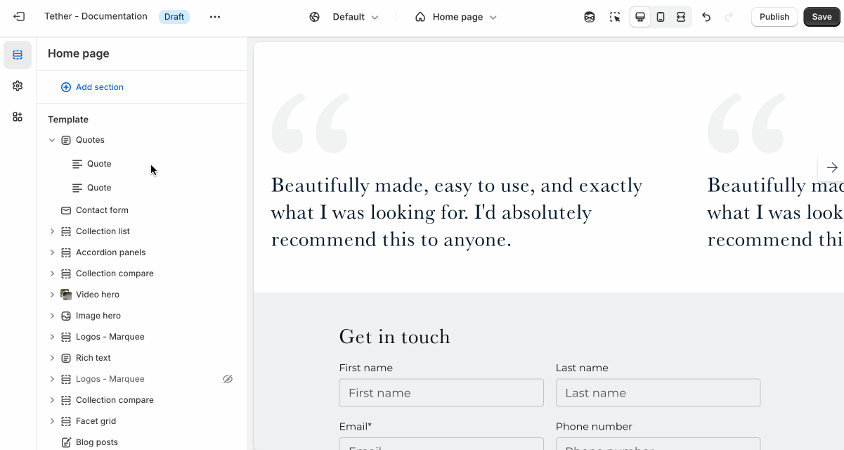Image resolution: width=844 pixels, height=450 pixels.
Task: Click the first Quote block icon
Action: (x=77, y=164)
